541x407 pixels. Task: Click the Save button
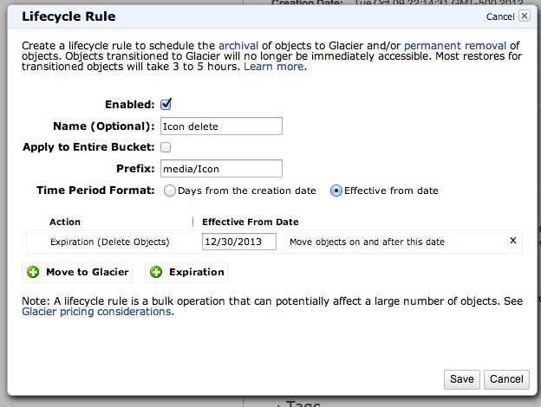[461, 379]
